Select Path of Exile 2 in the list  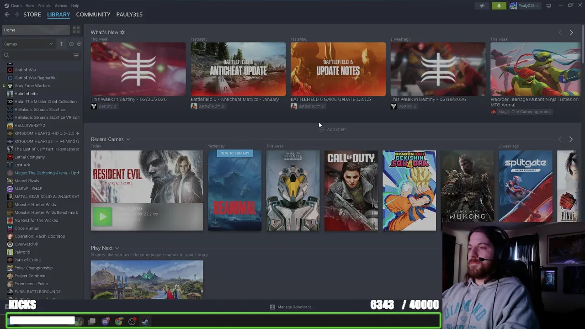tap(27, 260)
